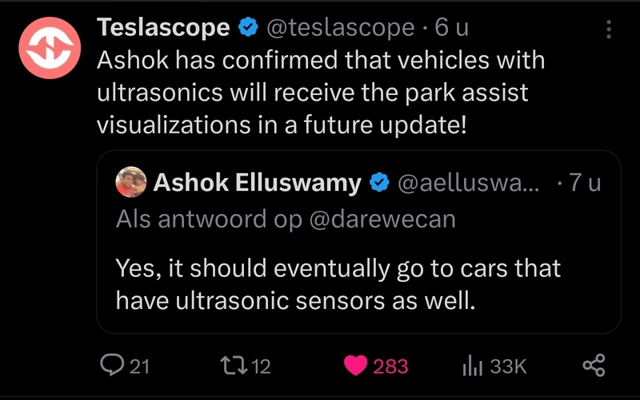The image size is (640, 400).
Task: Open the @teslascope handle
Action: click(341, 28)
